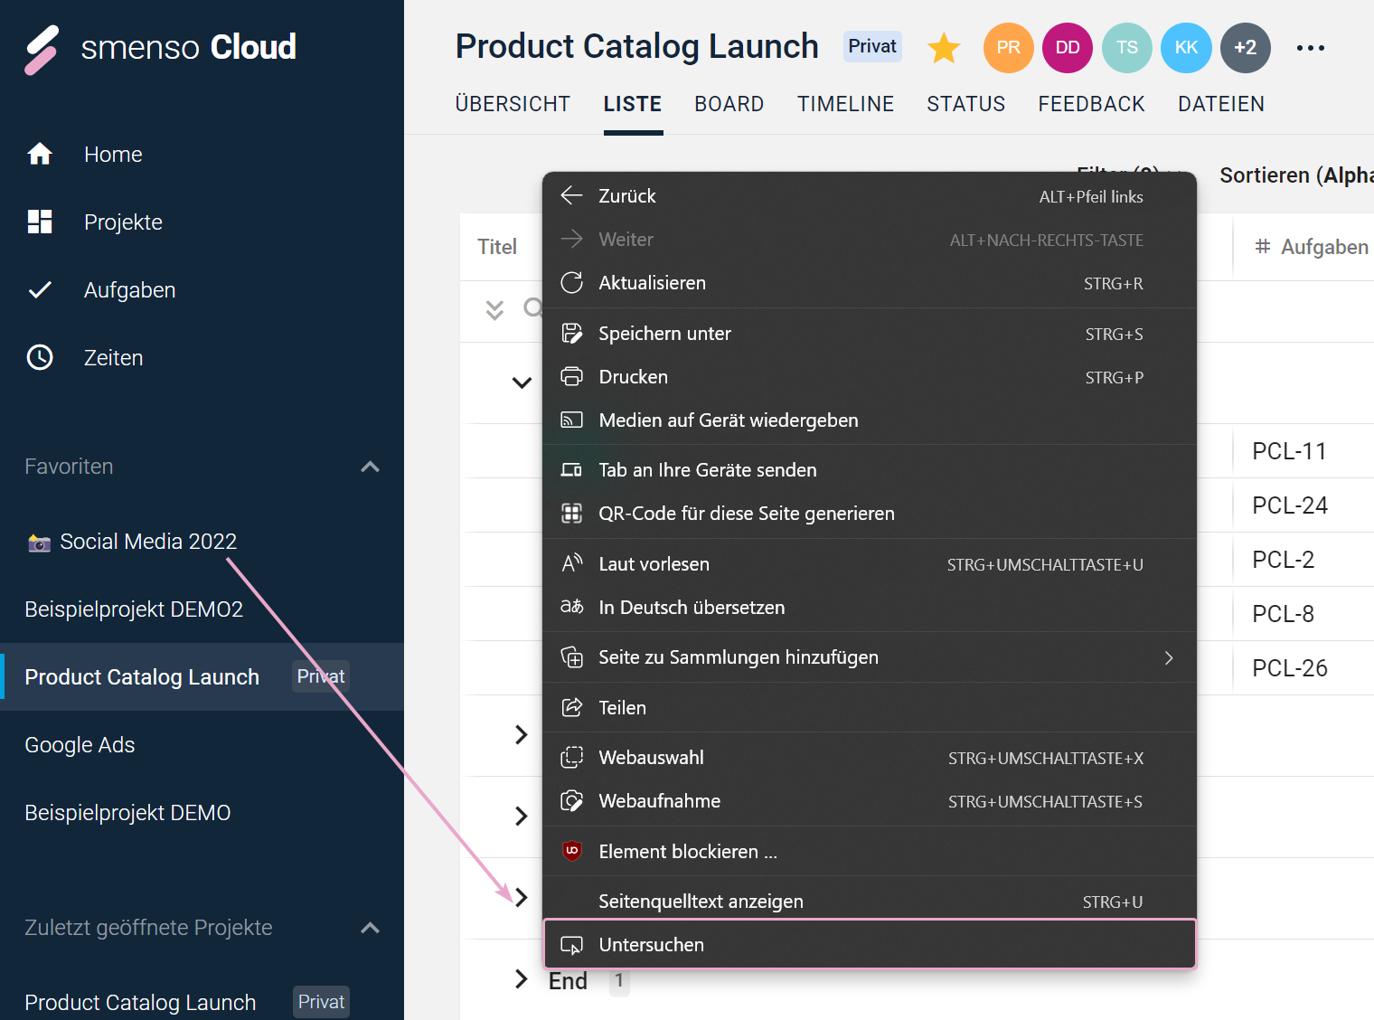Switch to the ÜBERSICHT tab
This screenshot has width=1374, height=1020.
pos(513,104)
